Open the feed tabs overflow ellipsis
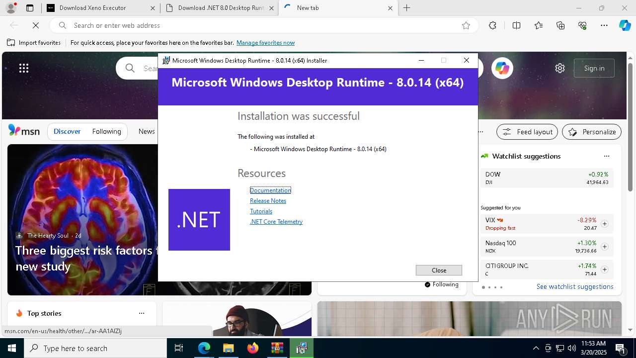The height and width of the screenshot is (358, 636). point(480,132)
